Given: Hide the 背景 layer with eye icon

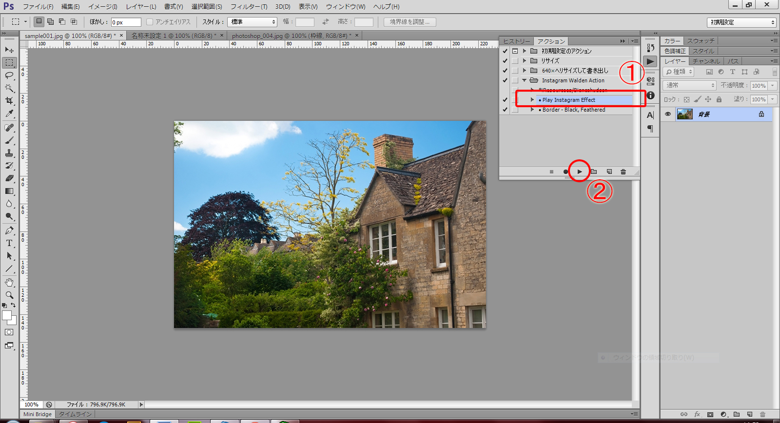Looking at the screenshot, I should click(668, 114).
